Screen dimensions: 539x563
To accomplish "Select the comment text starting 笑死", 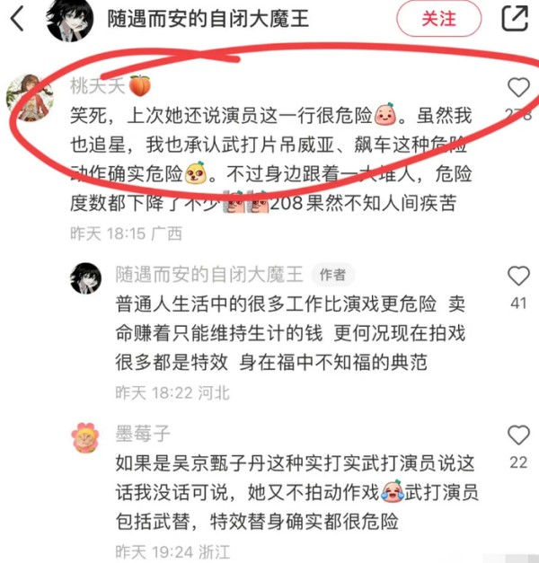I will (x=271, y=160).
